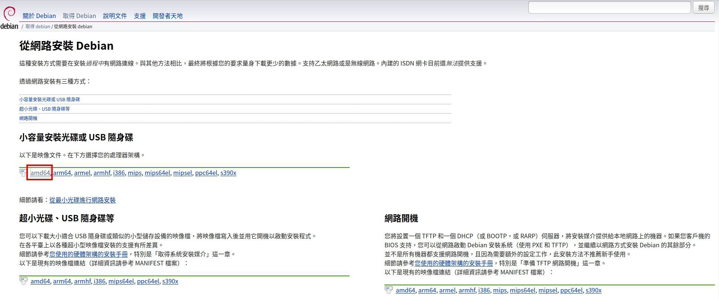Open 從最小光碟進行網路安裝 details link
Viewport: 719px width, 300px height.
[x=83, y=200]
